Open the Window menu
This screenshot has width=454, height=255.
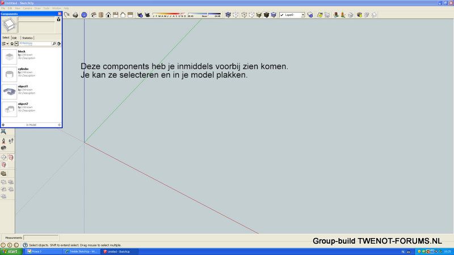coord(56,8)
